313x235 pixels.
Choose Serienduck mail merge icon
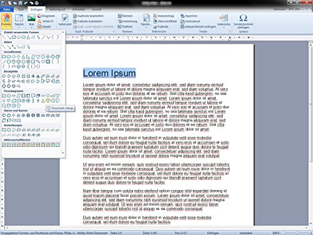183,21
